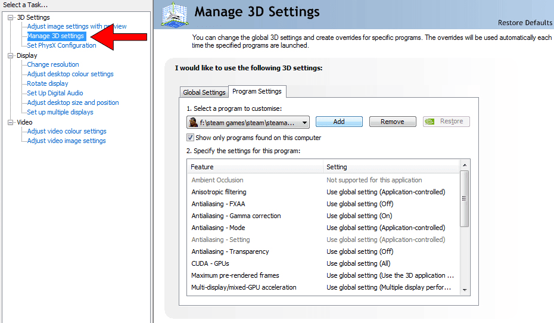Image resolution: width=554 pixels, height=323 pixels.
Task: Click the Manage 3D Settings header icon
Action: [175, 14]
